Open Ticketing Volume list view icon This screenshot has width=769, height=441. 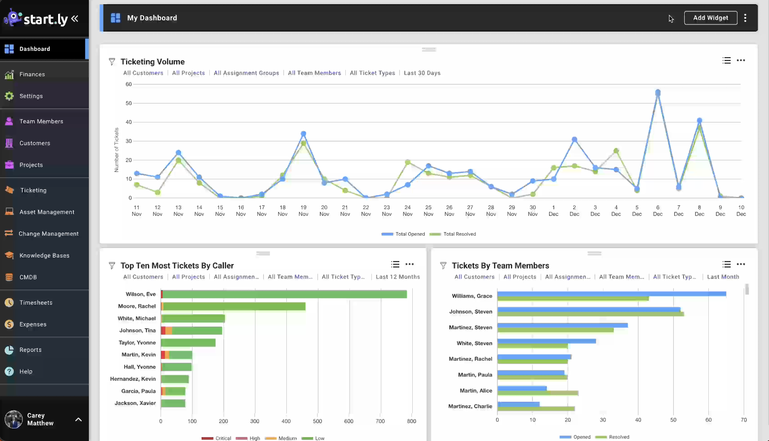point(726,61)
